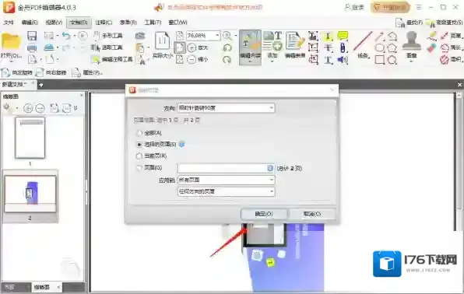Click the Distance measurement tool

point(451,36)
